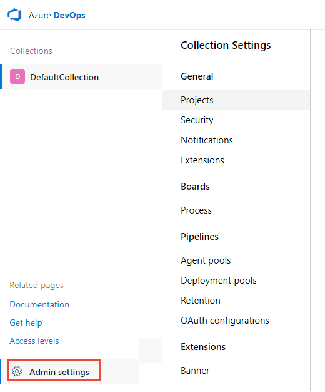Open Agent pools under Pipelines

point(206,260)
